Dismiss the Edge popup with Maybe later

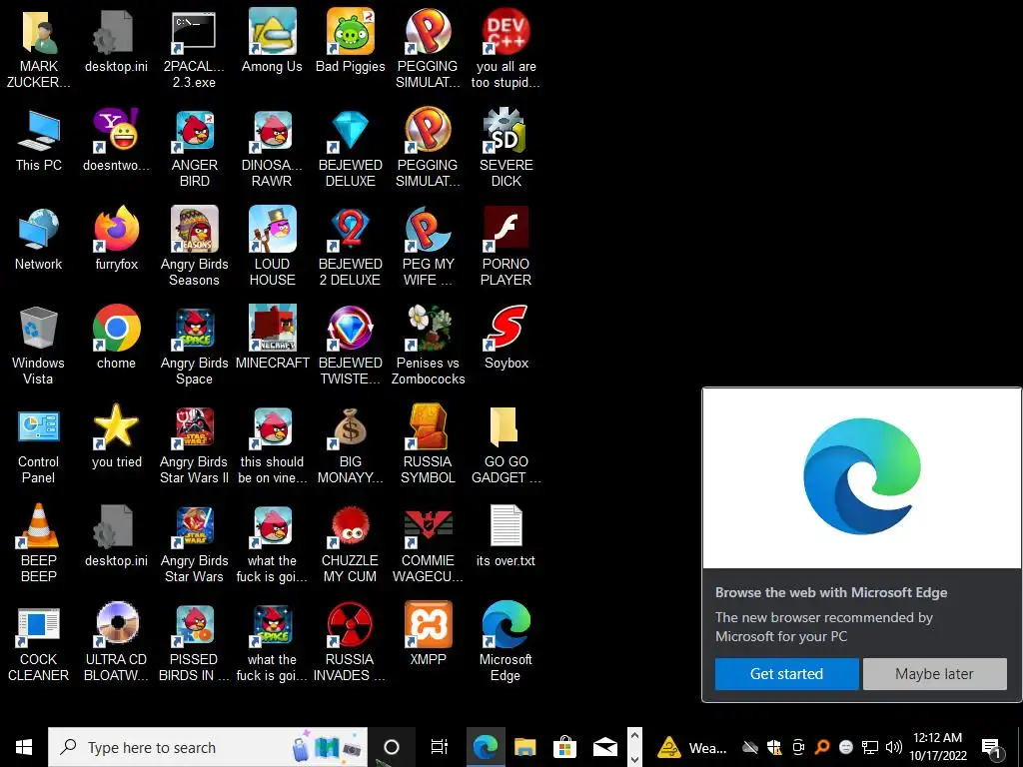(x=934, y=674)
